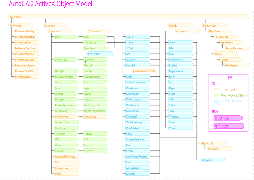Screen dimensions: 254x180
Task: Click the PolygonMesh item box
Action: tap(181, 71)
